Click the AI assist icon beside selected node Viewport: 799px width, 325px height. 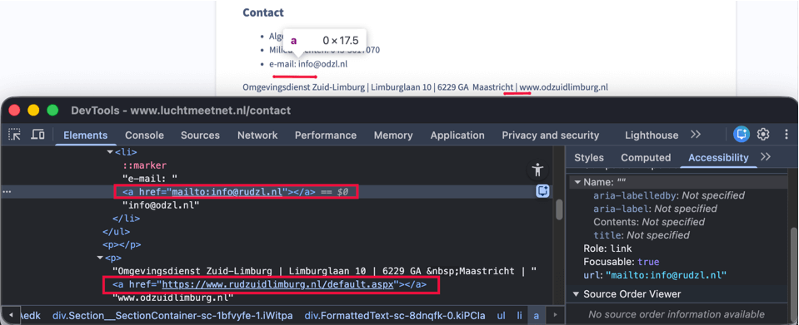point(542,191)
